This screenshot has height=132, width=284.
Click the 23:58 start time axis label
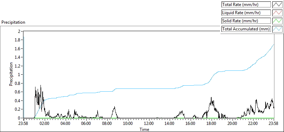24,124
